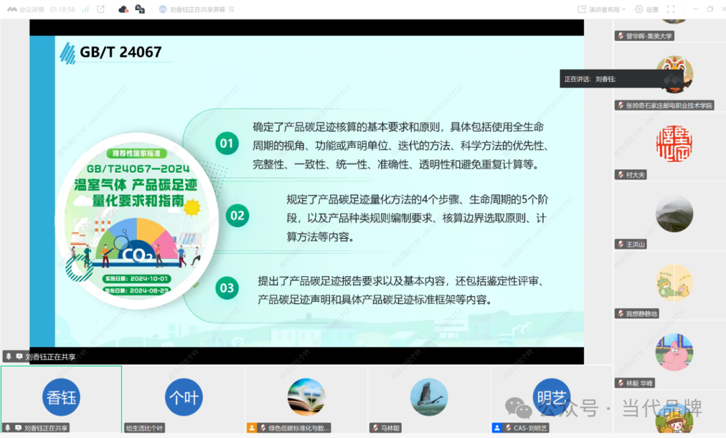The image size is (726, 438).
Task: Click the pop-out share window icon
Action: 100,9
